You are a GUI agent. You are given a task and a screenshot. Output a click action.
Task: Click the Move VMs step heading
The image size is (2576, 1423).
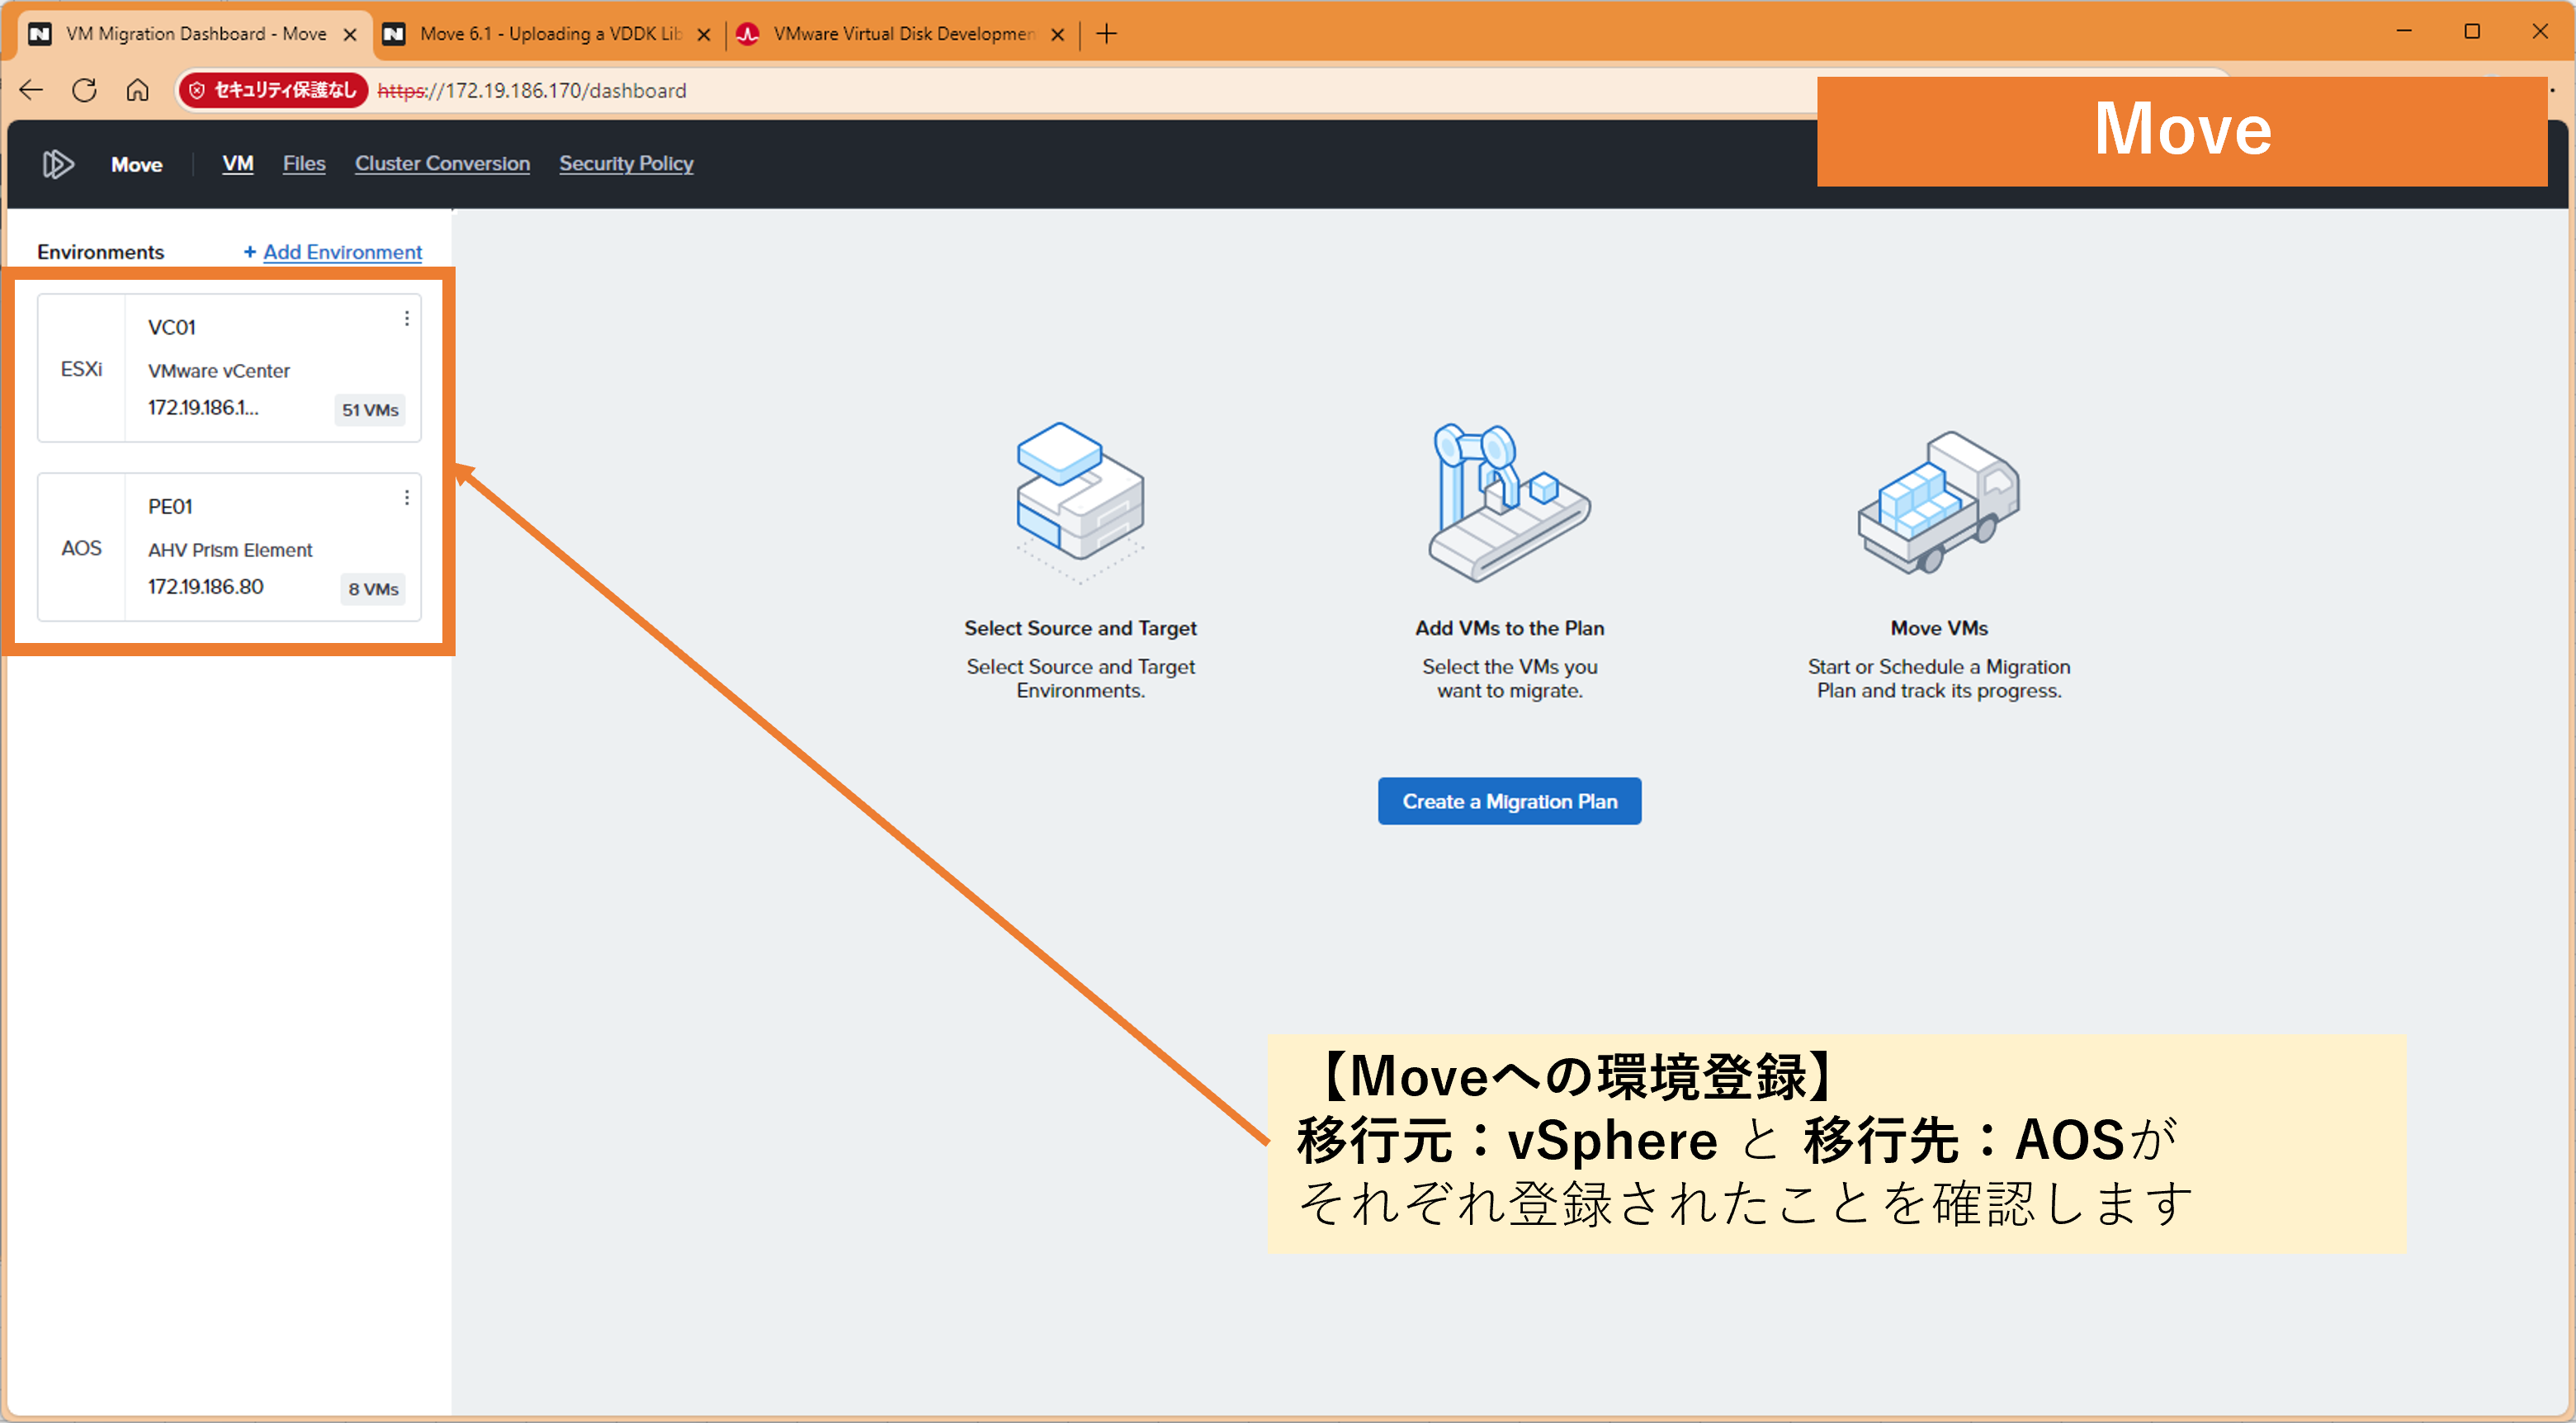click(x=1939, y=628)
